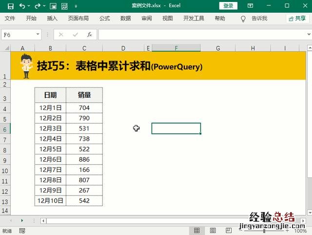Open the 数据 ribbon tab
The image size is (312, 235).
125,19
